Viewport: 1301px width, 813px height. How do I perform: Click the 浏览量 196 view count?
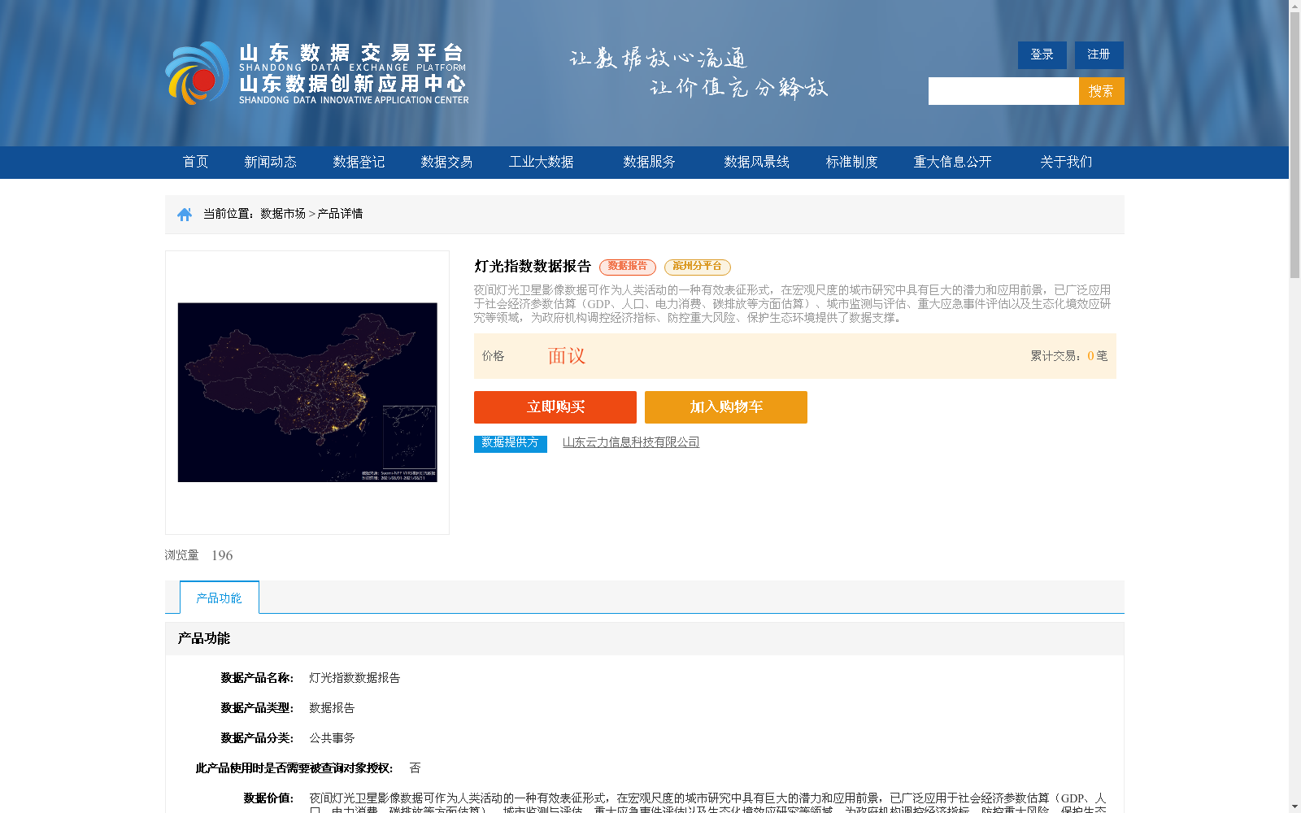(199, 555)
